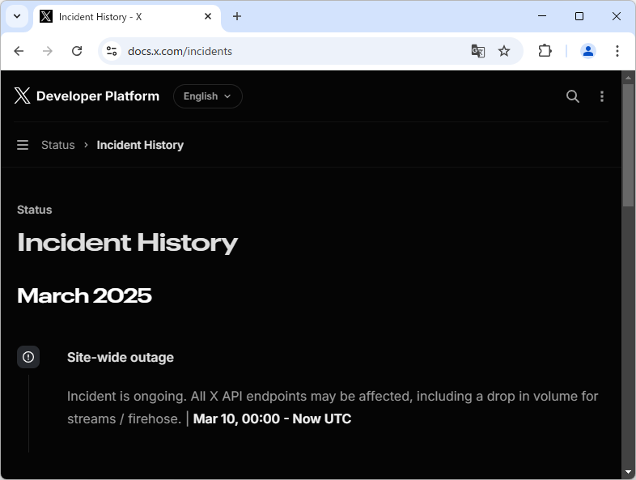636x480 pixels.
Task: Click the site-wide outage alert icon
Action: click(28, 357)
